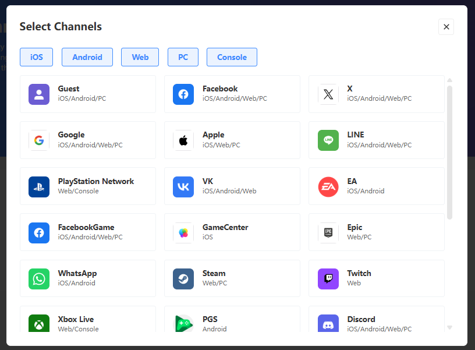Select the LINE messenger icon

(328, 140)
